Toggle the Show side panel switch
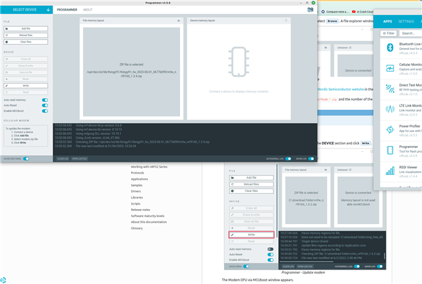Screen dimensions: 422x284 click(26, 158)
